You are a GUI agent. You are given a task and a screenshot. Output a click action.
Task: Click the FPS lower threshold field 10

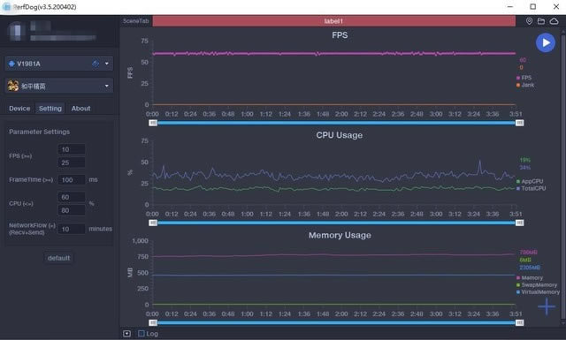72,149
